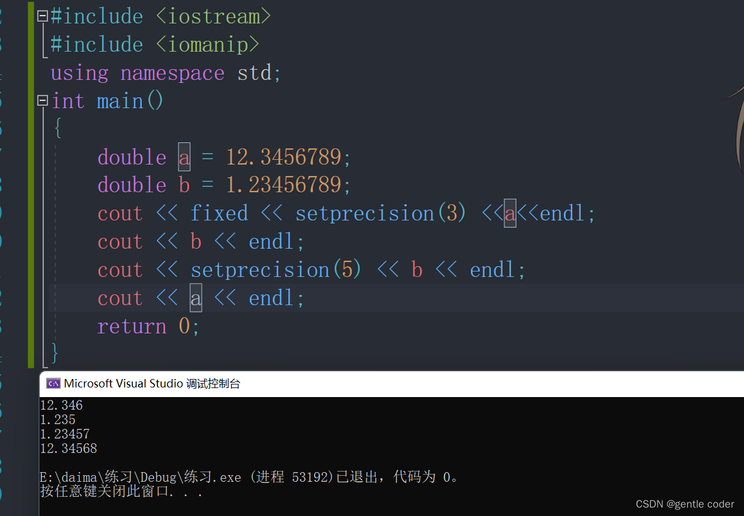Screen dimensions: 744x516
Task: Click the output value 1.23457 in console
Action: [x=65, y=433]
